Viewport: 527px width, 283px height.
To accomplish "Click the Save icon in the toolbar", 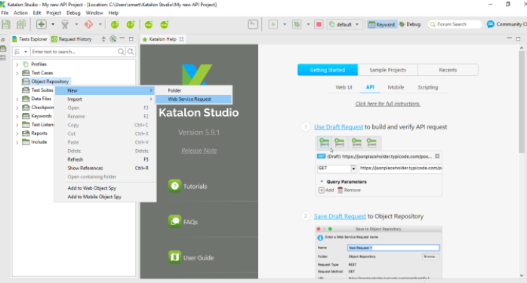I will click(x=6, y=24).
